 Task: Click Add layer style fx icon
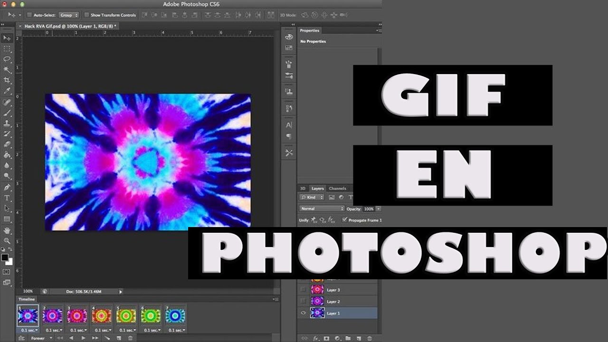point(315,338)
